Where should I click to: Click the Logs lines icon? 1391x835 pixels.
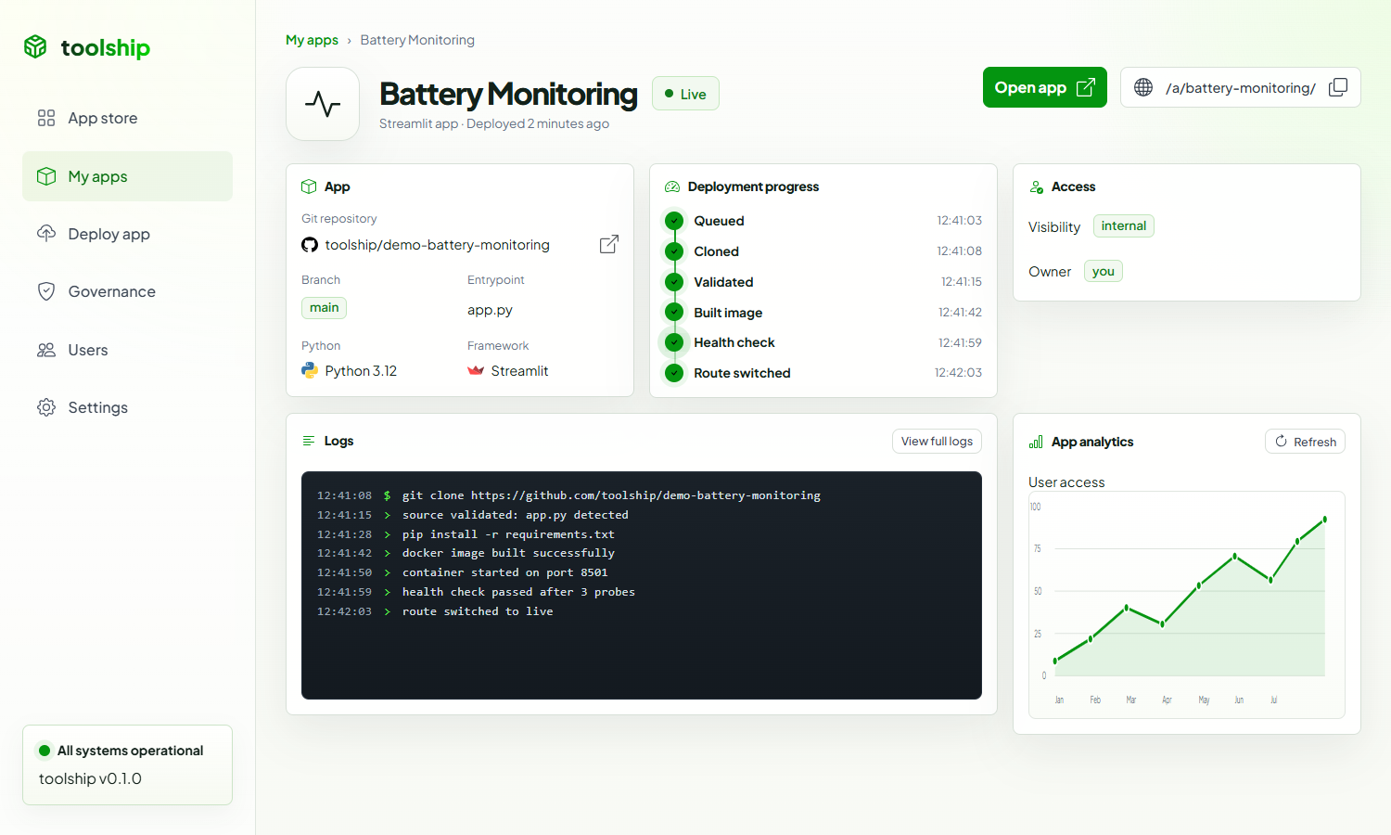pyautogui.click(x=309, y=441)
